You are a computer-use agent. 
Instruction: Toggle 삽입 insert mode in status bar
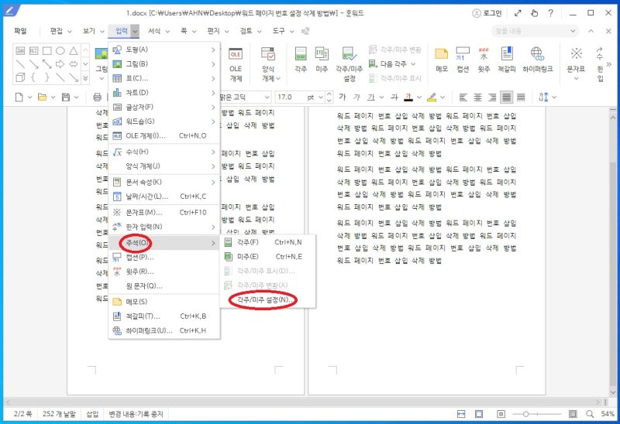92,414
